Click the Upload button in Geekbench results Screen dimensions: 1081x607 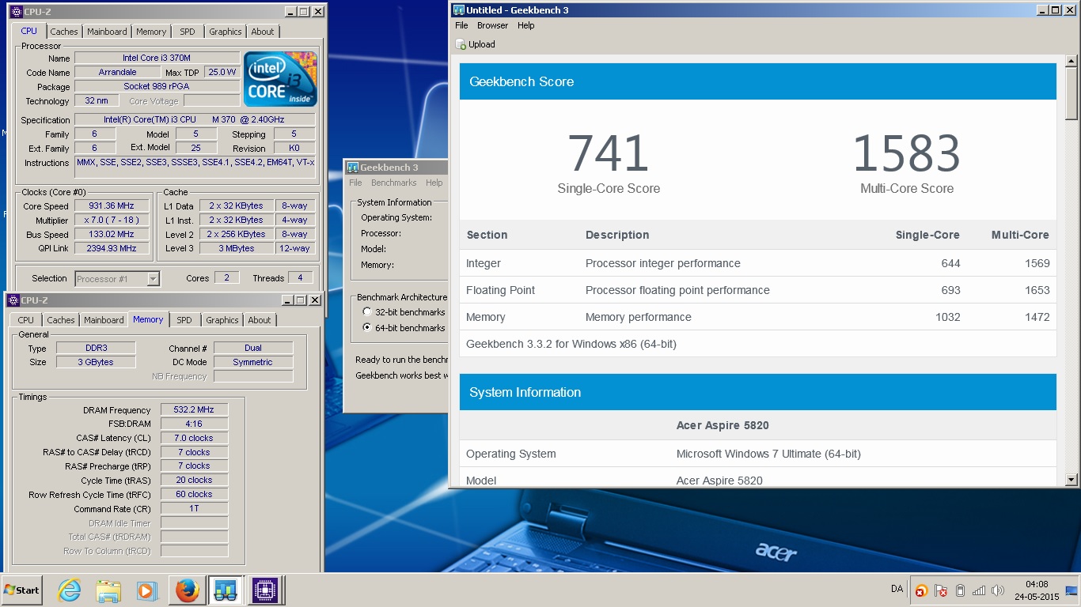476,44
